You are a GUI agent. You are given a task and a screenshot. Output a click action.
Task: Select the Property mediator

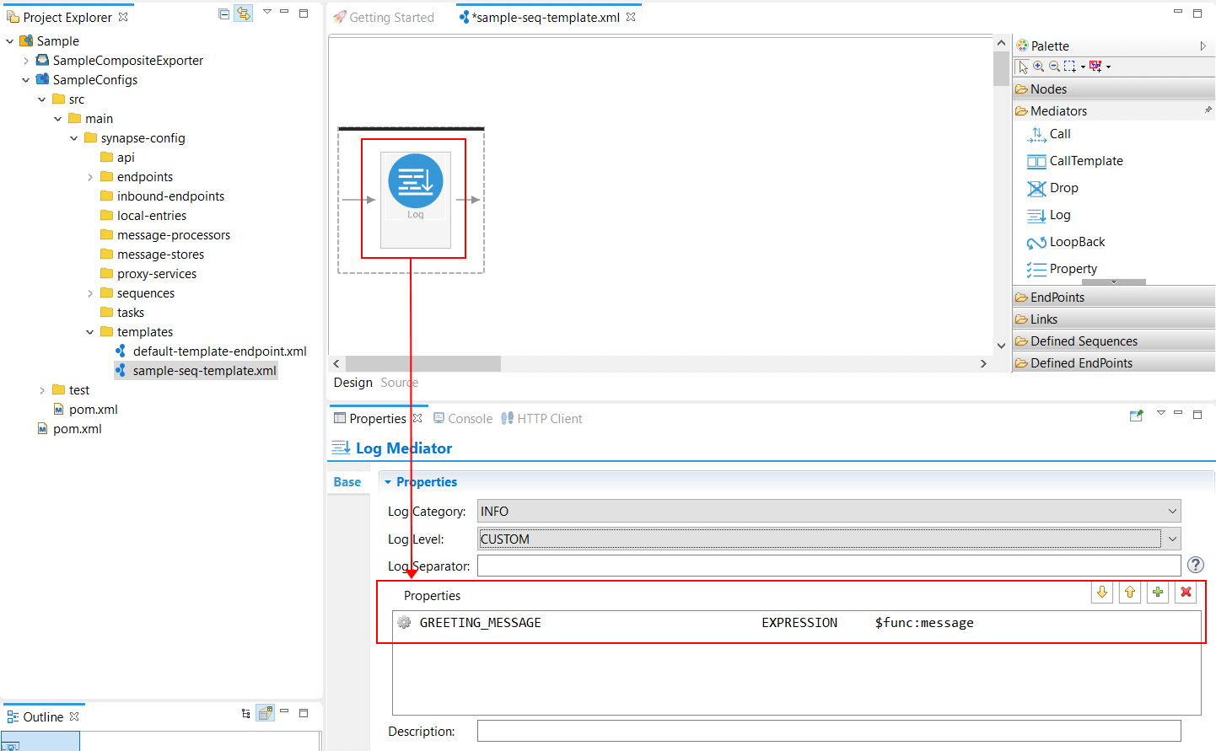pyautogui.click(x=1069, y=269)
